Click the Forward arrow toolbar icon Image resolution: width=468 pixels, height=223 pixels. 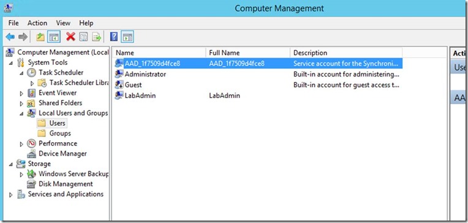click(x=23, y=37)
